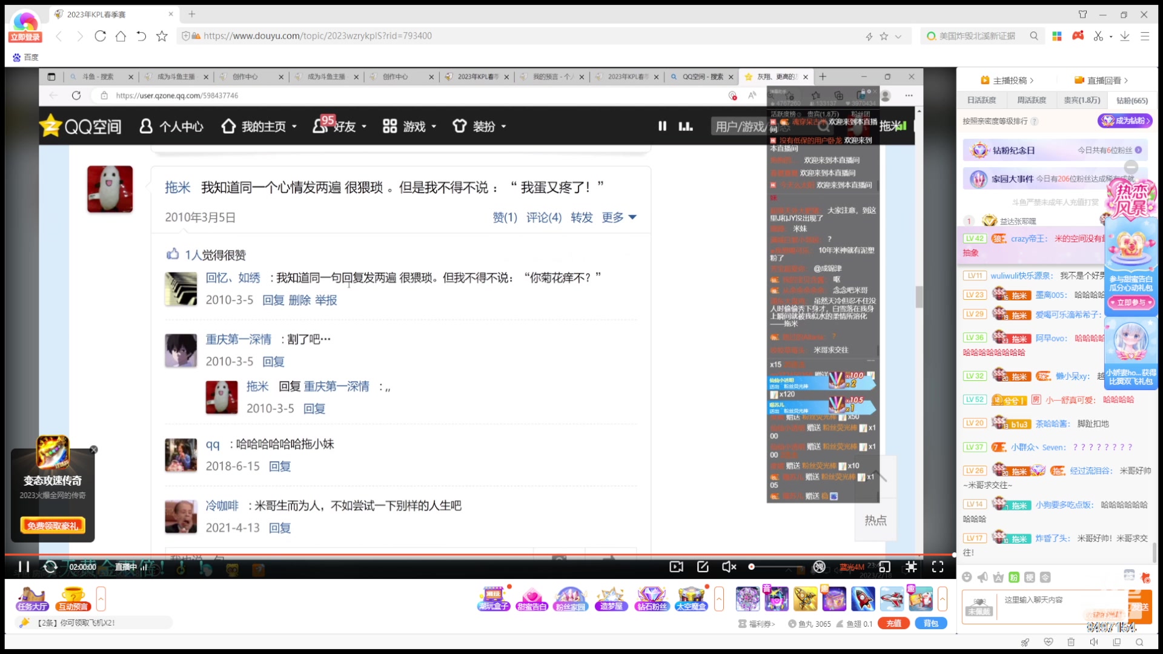The image size is (1163, 654).
Task: Toggle the danmaku 弹 switch in player
Action: 819,567
